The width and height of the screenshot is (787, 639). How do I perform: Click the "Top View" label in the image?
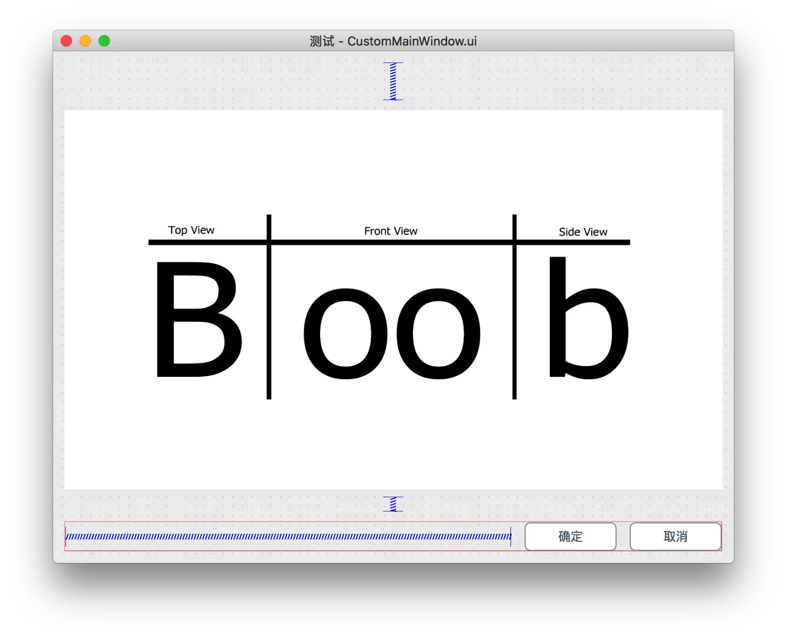click(191, 230)
